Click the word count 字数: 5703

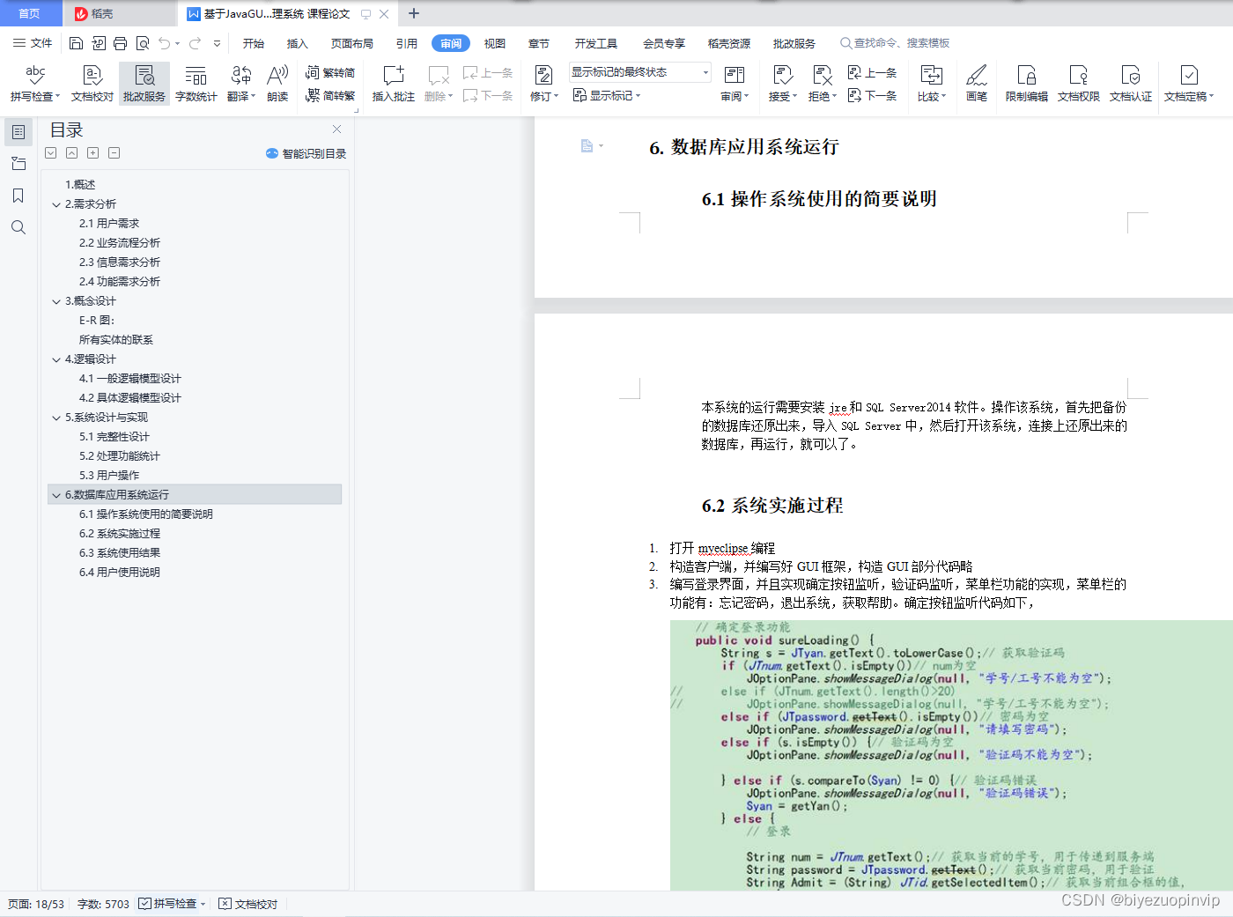pyautogui.click(x=103, y=904)
